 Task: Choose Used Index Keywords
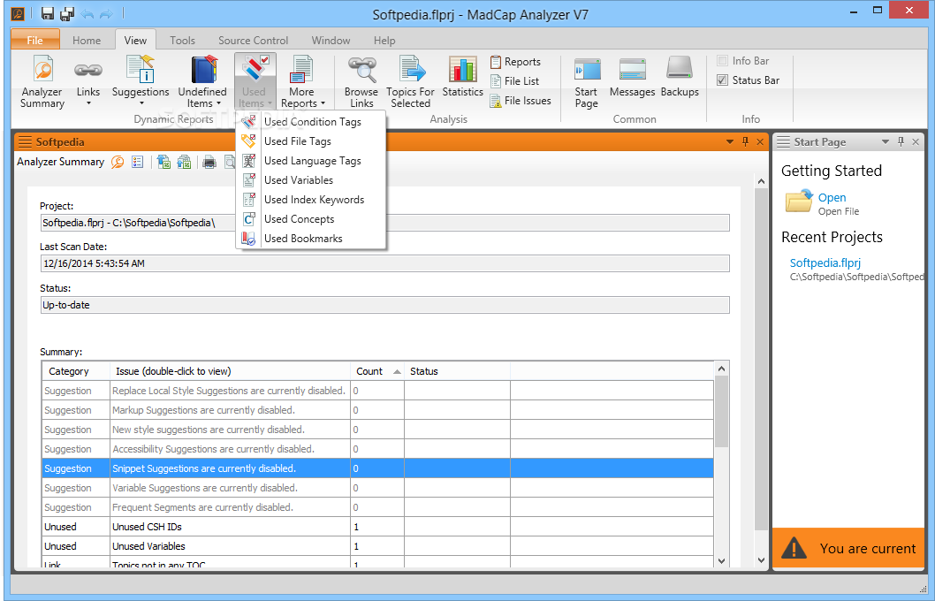pyautogui.click(x=311, y=200)
